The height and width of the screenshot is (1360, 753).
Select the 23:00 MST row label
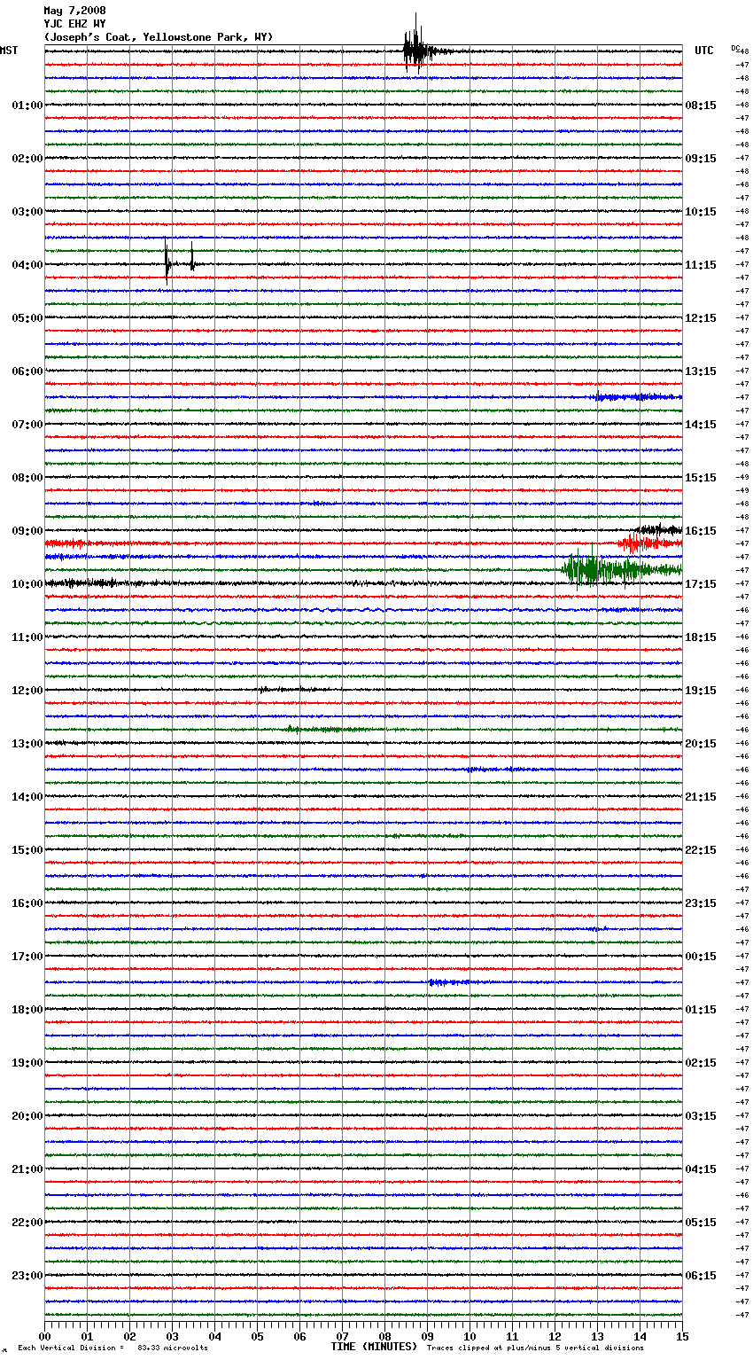point(27,1276)
